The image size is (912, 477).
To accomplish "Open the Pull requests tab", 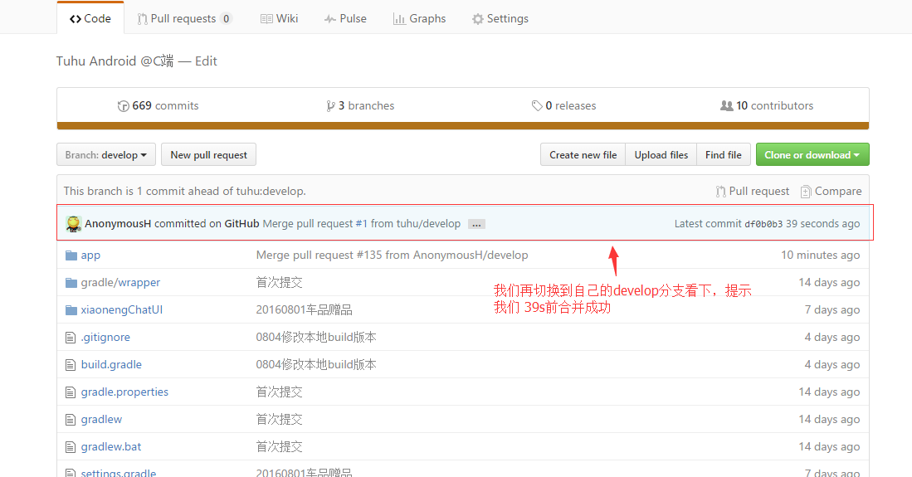I will [184, 18].
